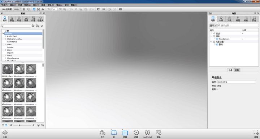Select the lower 材质 sub-tab under scene tree
This screenshot has width=260, height=139.
pos(237,70)
